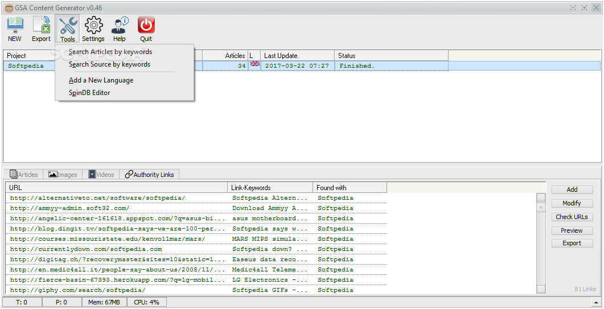The image size is (604, 309).
Task: Click the 'MARS MIPS simula...' keyword cell
Action: click(x=270, y=239)
